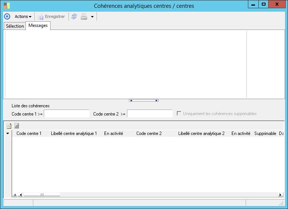Click the blue circle icon in toolbar
This screenshot has height=209, width=288.
click(7, 16)
